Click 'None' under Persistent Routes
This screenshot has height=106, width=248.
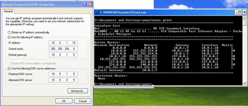click(x=102, y=78)
